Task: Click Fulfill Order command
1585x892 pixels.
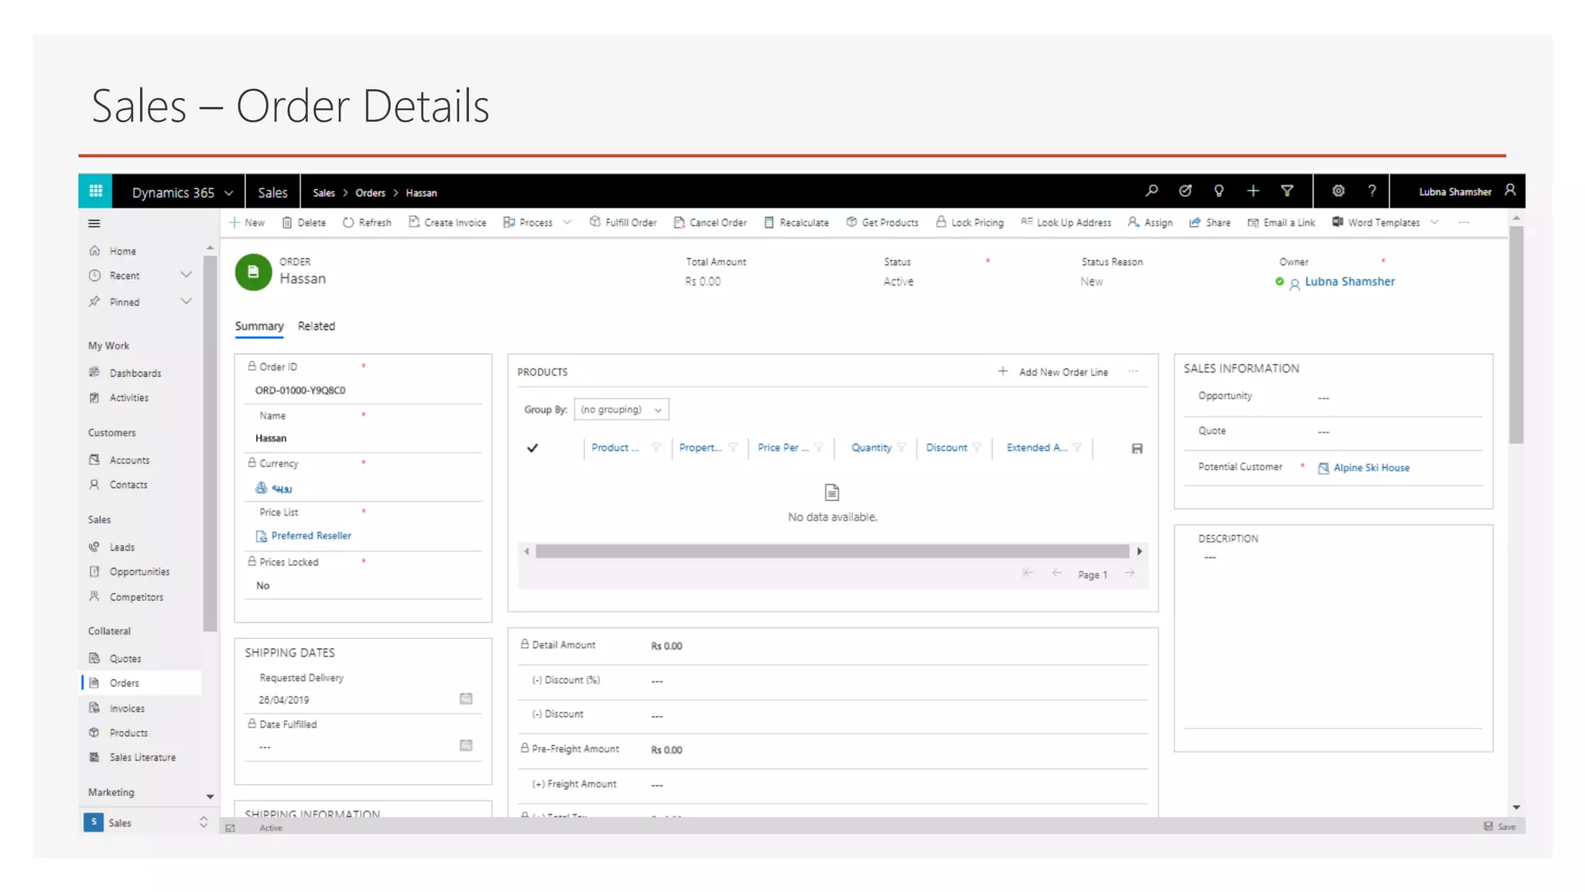Action: click(x=623, y=222)
